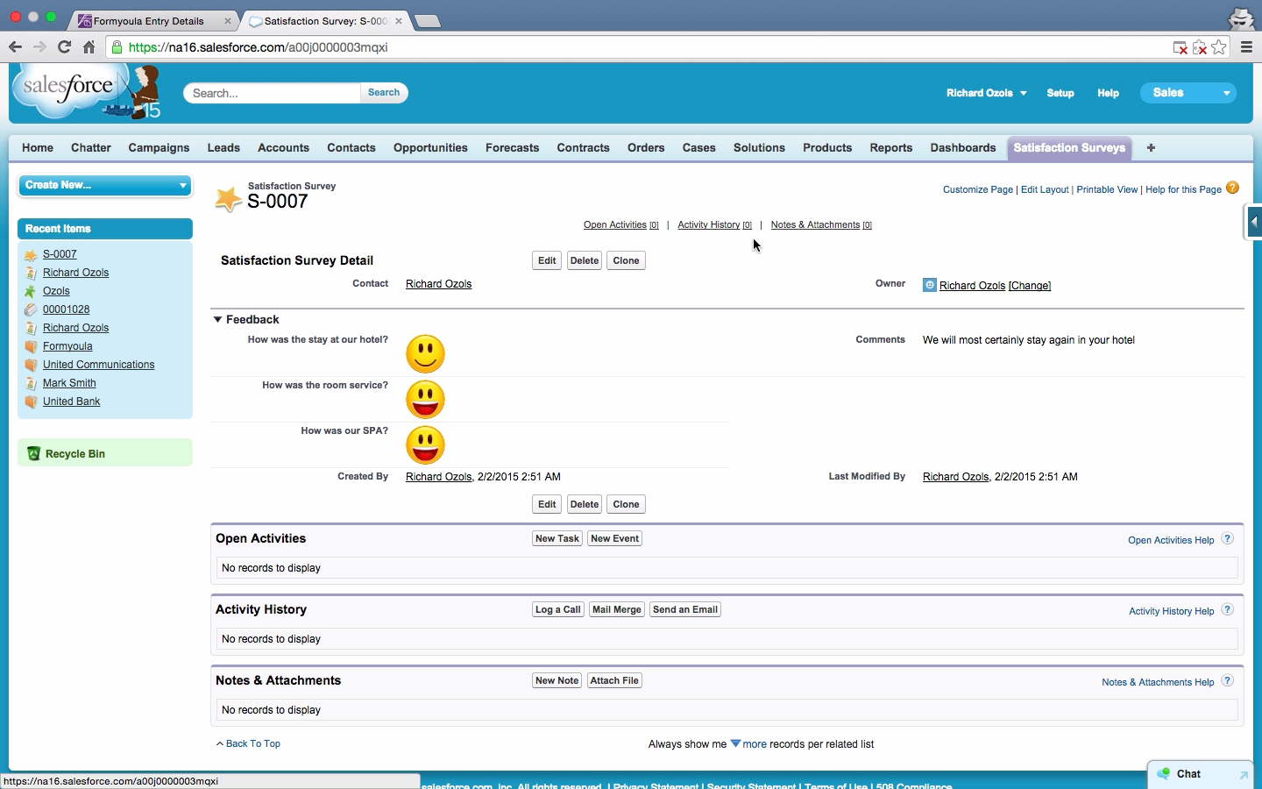Open United Communications recent item
The width and height of the screenshot is (1262, 789).
tap(98, 365)
